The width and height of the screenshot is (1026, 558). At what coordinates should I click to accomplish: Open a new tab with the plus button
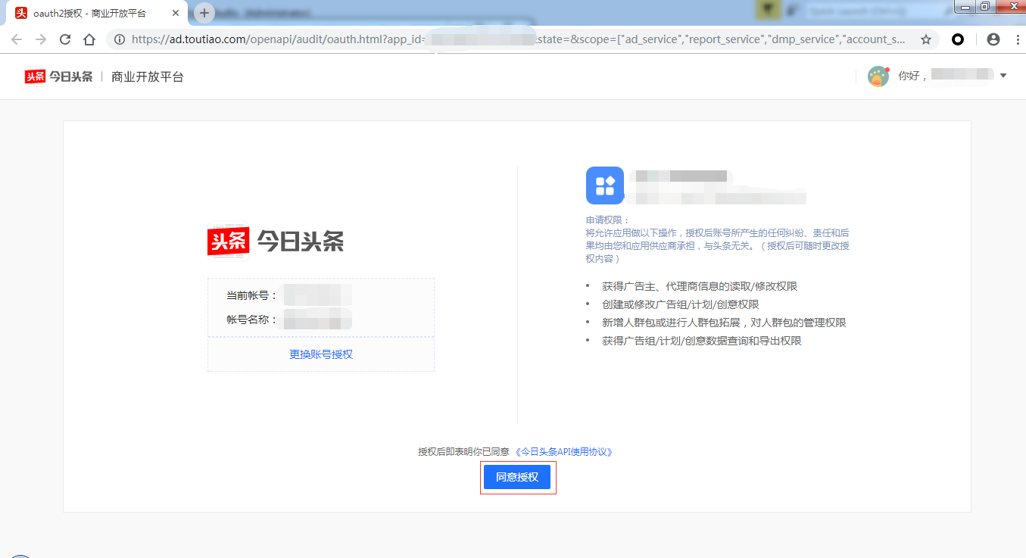[204, 13]
